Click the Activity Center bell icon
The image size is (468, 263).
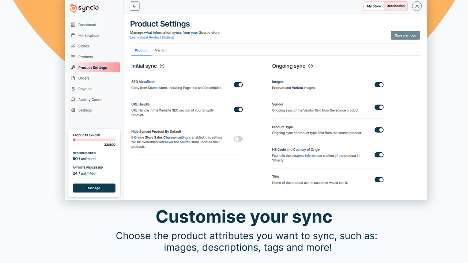point(73,99)
